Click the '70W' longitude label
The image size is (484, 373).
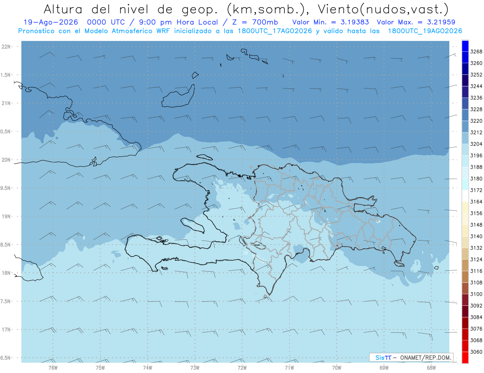[x=337, y=367]
